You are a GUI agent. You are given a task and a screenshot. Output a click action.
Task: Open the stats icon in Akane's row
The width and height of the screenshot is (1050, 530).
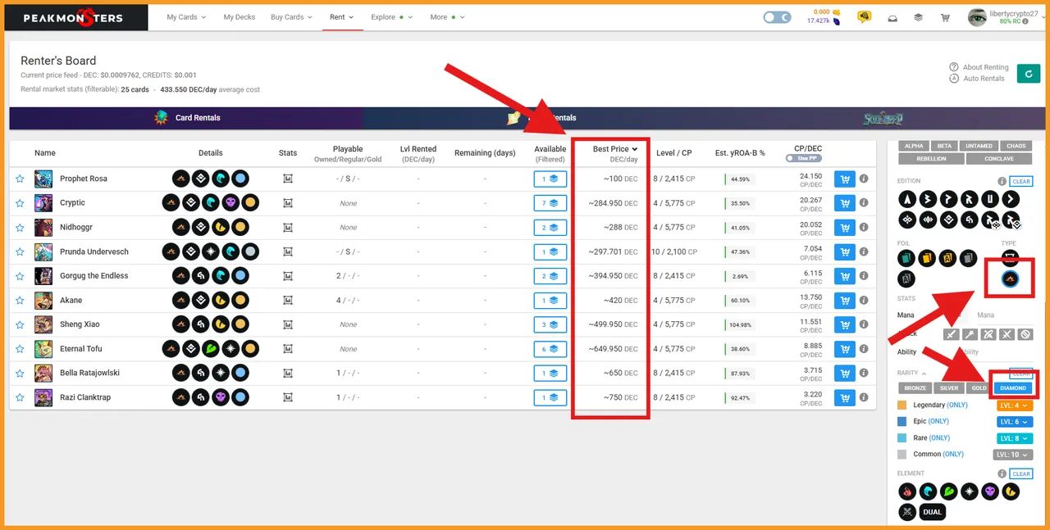click(x=288, y=301)
